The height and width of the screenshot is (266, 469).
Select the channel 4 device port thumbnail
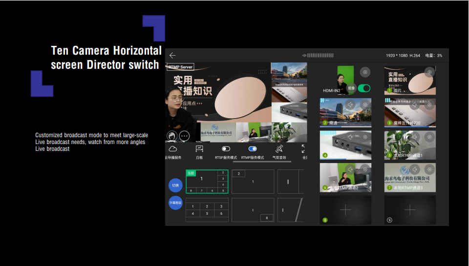[345, 144]
